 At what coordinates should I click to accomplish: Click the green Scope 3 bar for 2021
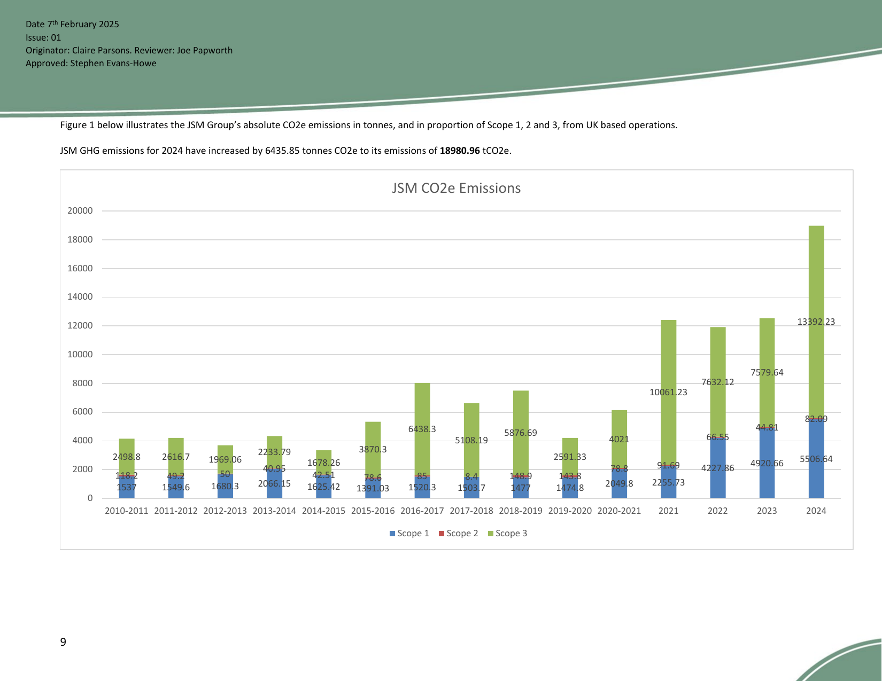(669, 392)
